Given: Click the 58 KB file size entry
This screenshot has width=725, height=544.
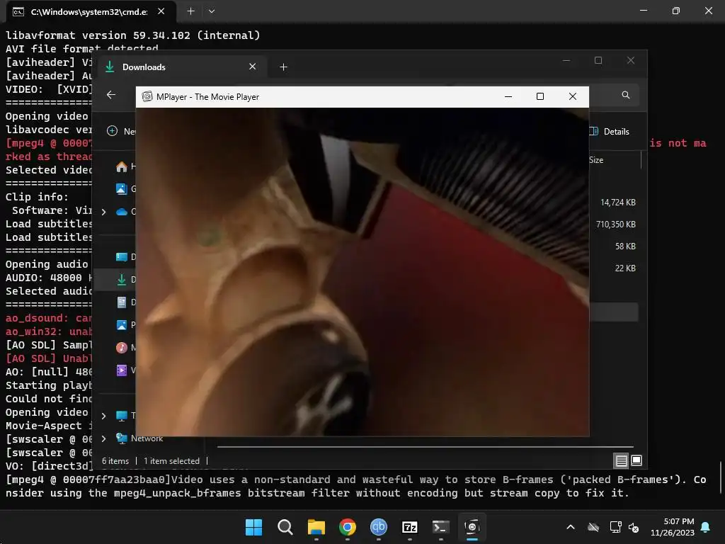Looking at the screenshot, I should tap(625, 246).
